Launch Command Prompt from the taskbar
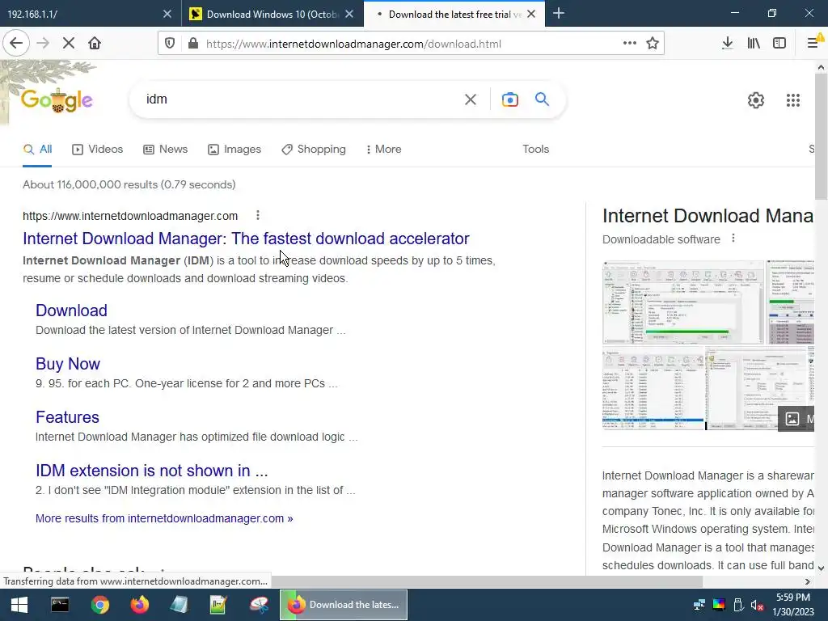 click(60, 605)
